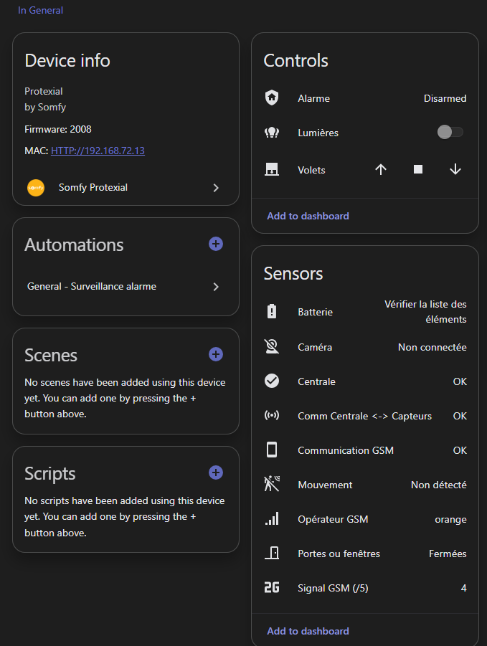Click the Mouvement sensor icon
Viewport: 487px width, 646px height.
coord(272,485)
